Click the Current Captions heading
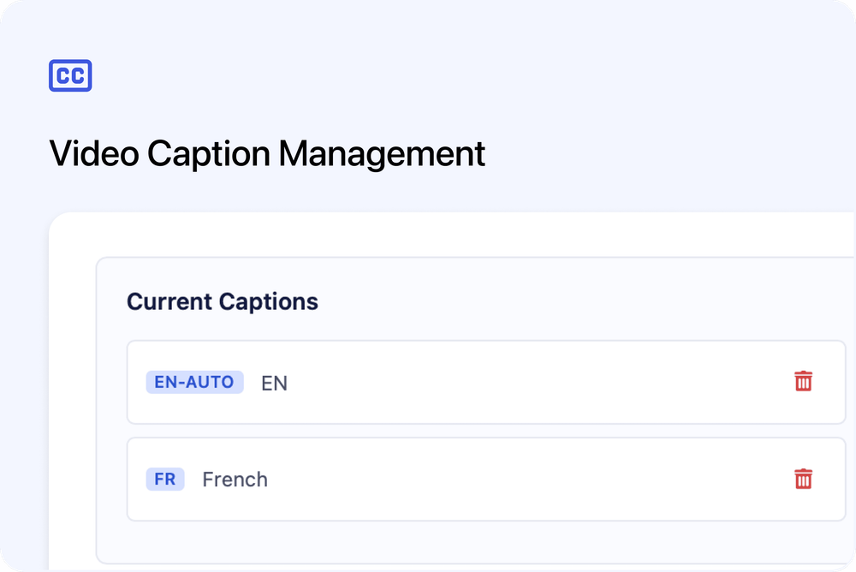The width and height of the screenshot is (856, 572). 222,301
